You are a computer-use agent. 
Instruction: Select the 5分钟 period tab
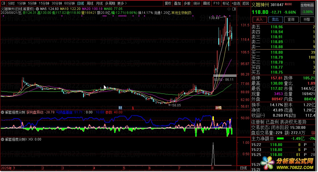coord(32,3)
